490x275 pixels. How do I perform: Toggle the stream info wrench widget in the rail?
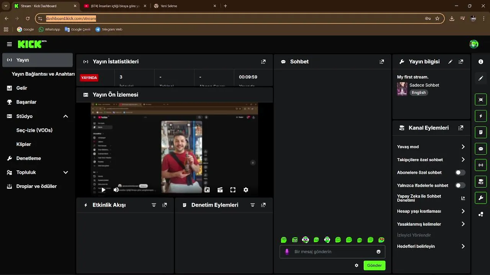pos(481,198)
